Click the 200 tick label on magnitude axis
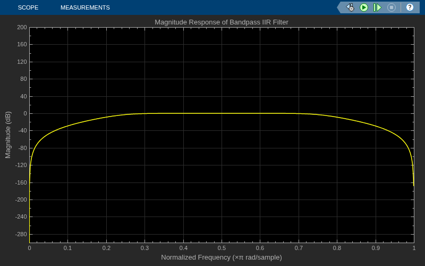 click(x=22, y=27)
